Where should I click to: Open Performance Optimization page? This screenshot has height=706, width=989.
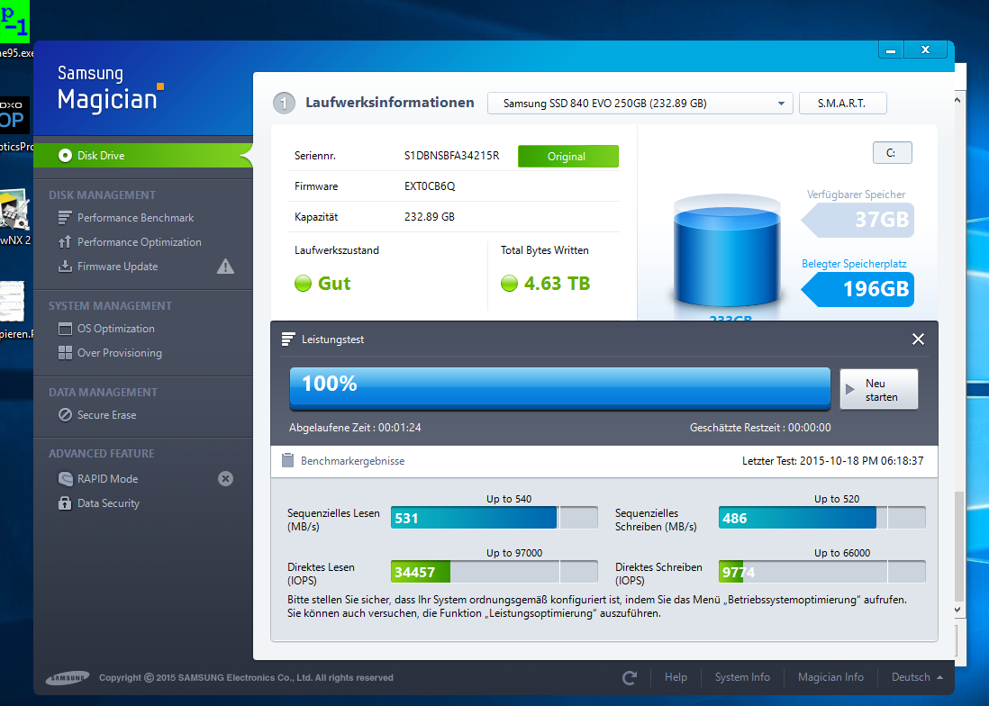point(139,242)
